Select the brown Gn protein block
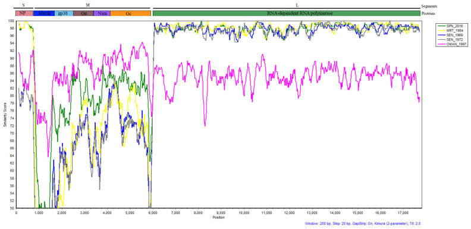Image resolution: width=471 pixels, height=229 pixels. (83, 13)
